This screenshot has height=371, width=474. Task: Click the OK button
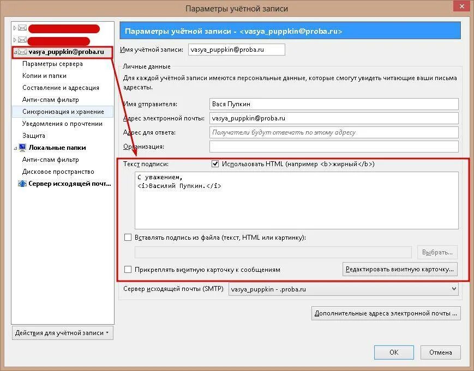click(394, 352)
